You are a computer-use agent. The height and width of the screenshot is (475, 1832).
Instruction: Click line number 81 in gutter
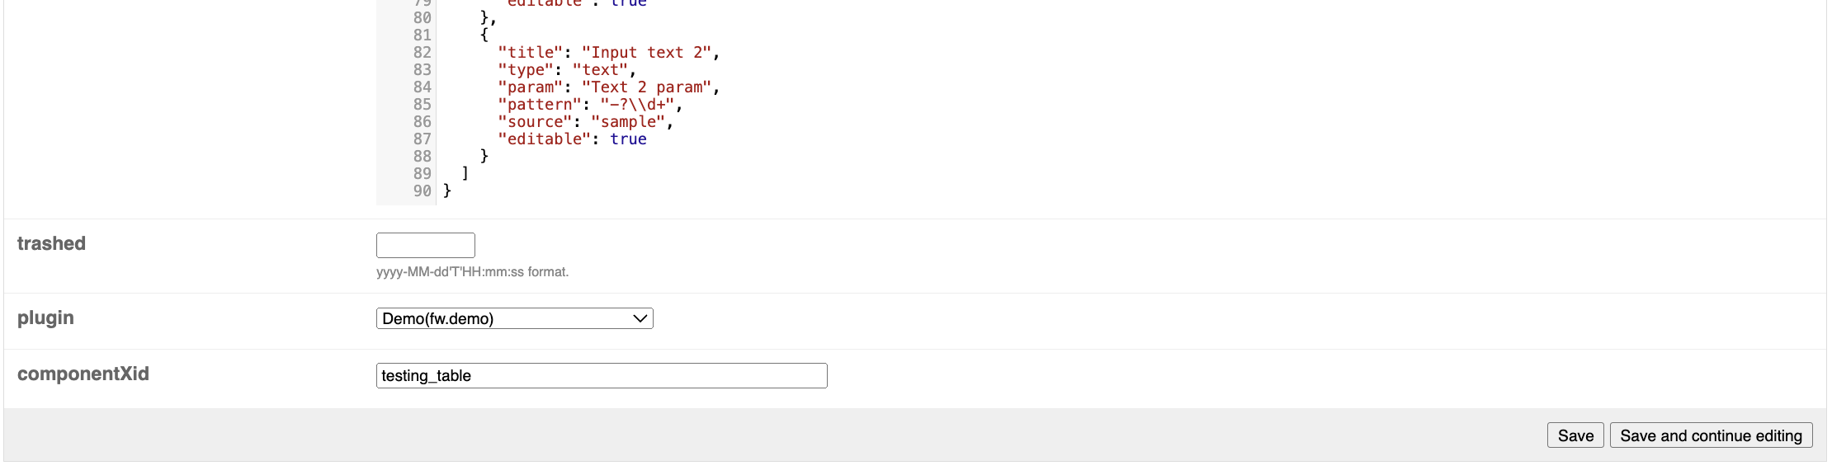coord(423,35)
